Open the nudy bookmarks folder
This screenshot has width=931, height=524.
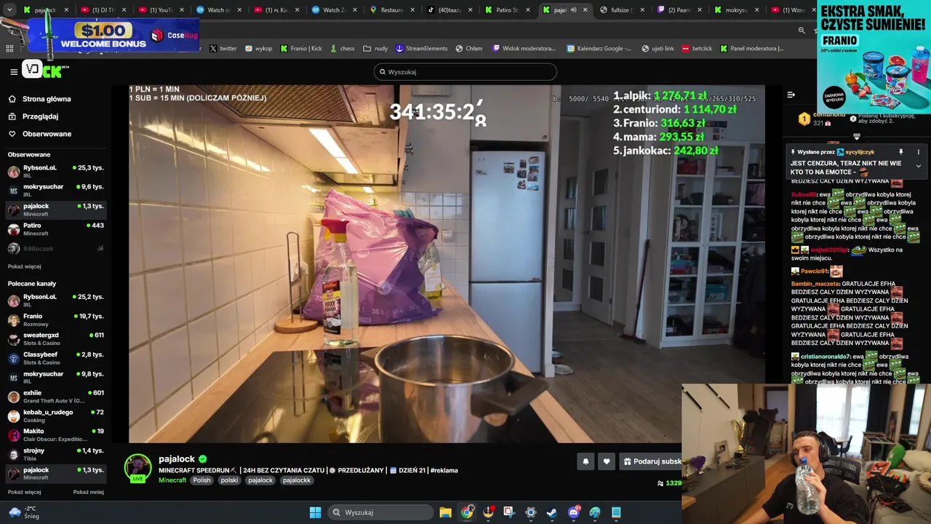click(x=375, y=49)
